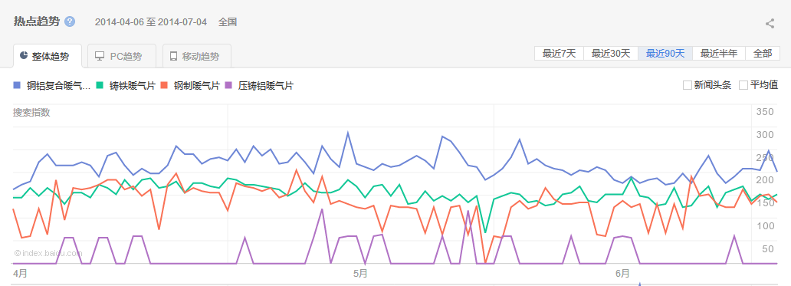This screenshot has width=791, height=286.
Task: Enable the 平均值 checkbox
Action: click(743, 85)
